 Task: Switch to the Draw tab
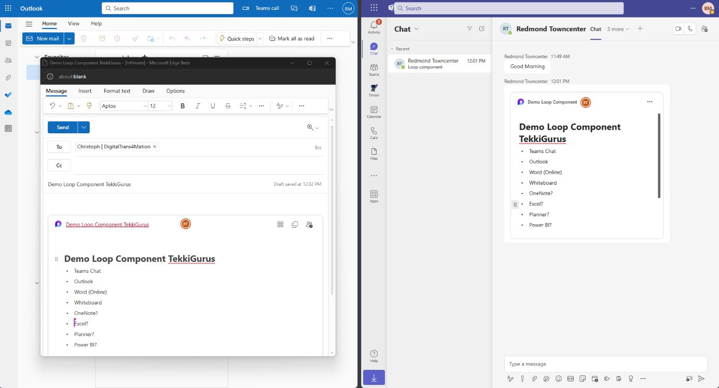pyautogui.click(x=148, y=91)
